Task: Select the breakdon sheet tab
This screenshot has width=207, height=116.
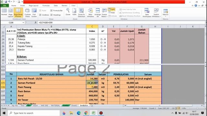Action: (x=84, y=105)
